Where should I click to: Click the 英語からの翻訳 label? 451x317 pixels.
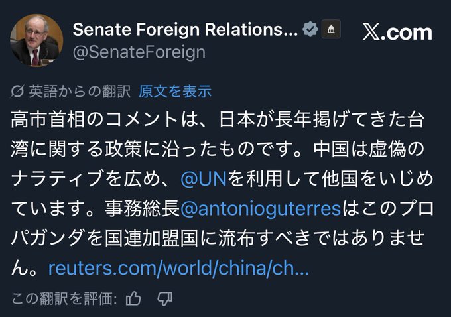pyautogui.click(x=80, y=92)
